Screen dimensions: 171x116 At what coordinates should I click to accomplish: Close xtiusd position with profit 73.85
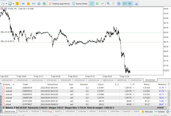coord(166,101)
